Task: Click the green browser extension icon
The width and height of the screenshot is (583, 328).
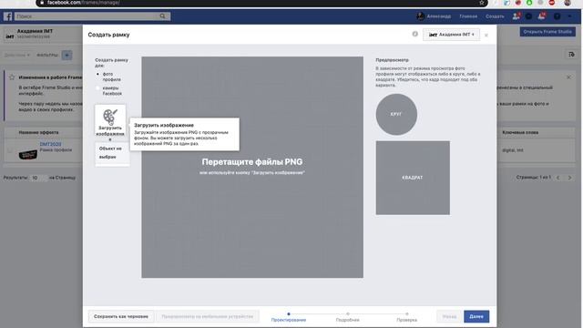Action: (x=529, y=3)
